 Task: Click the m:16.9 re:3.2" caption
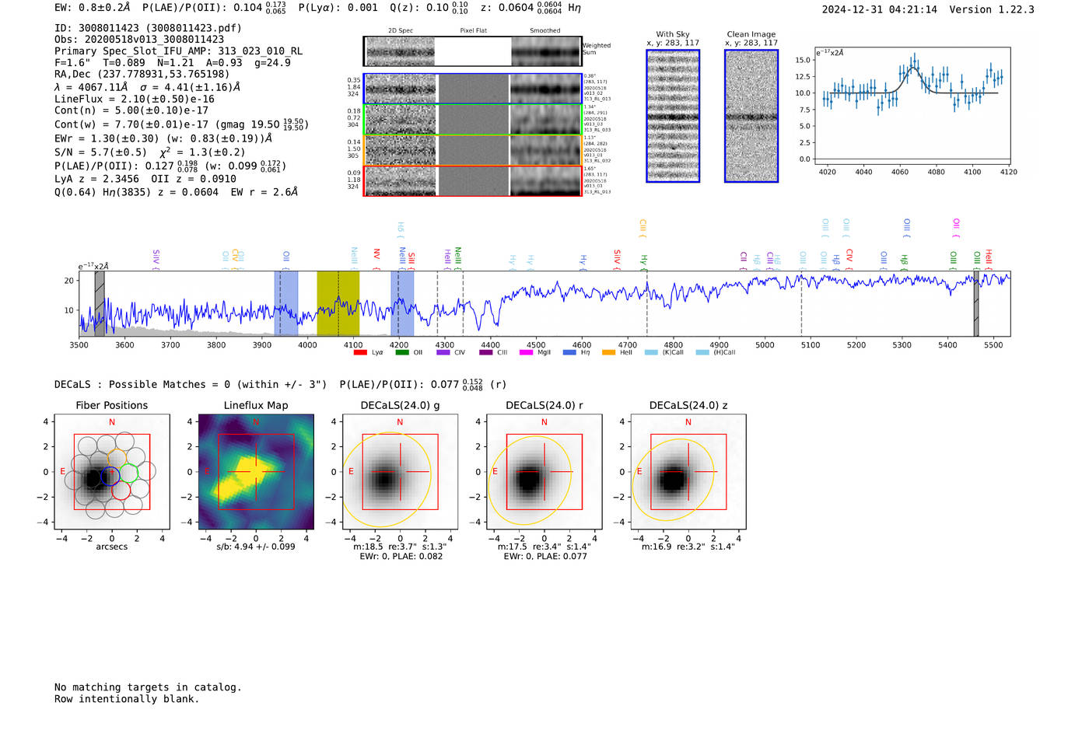pos(688,547)
